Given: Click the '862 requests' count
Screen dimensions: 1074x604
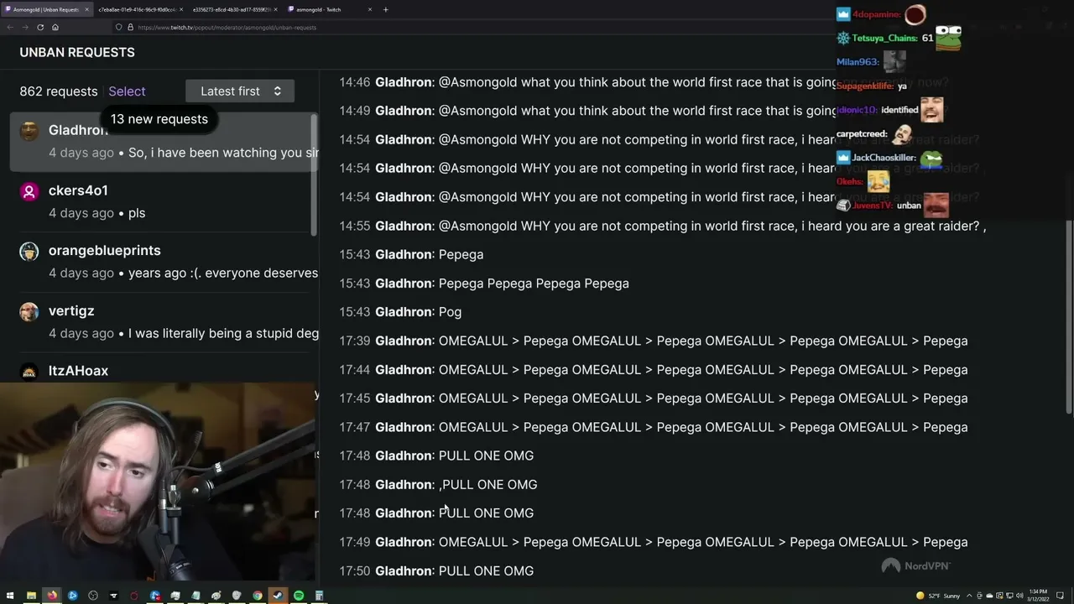Looking at the screenshot, I should click(x=59, y=91).
